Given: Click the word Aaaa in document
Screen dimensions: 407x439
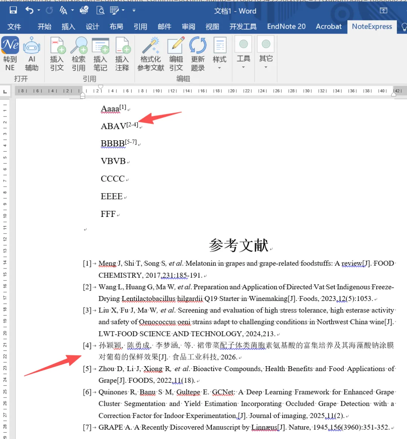Looking at the screenshot, I should click(x=110, y=109).
